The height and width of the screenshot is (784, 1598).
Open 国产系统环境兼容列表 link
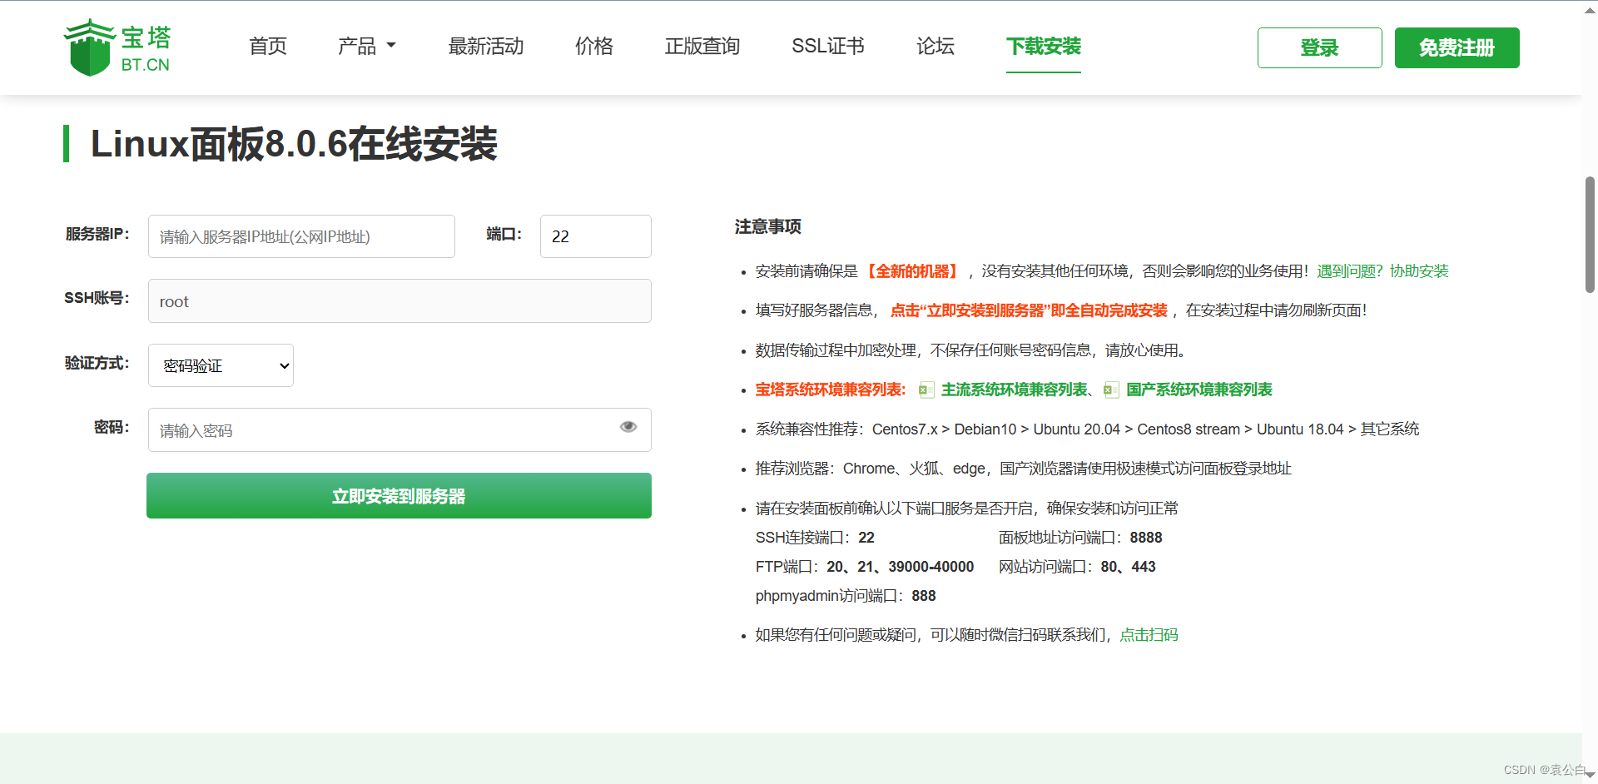[1199, 390]
